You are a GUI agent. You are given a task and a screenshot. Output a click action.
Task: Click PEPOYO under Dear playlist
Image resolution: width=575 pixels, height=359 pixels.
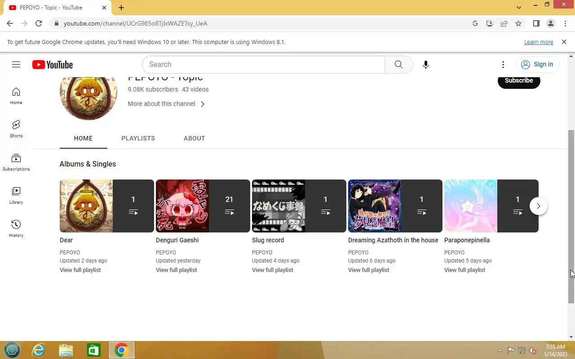click(x=70, y=253)
